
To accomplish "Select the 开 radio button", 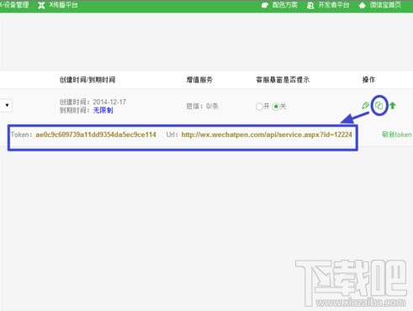I will pos(259,107).
